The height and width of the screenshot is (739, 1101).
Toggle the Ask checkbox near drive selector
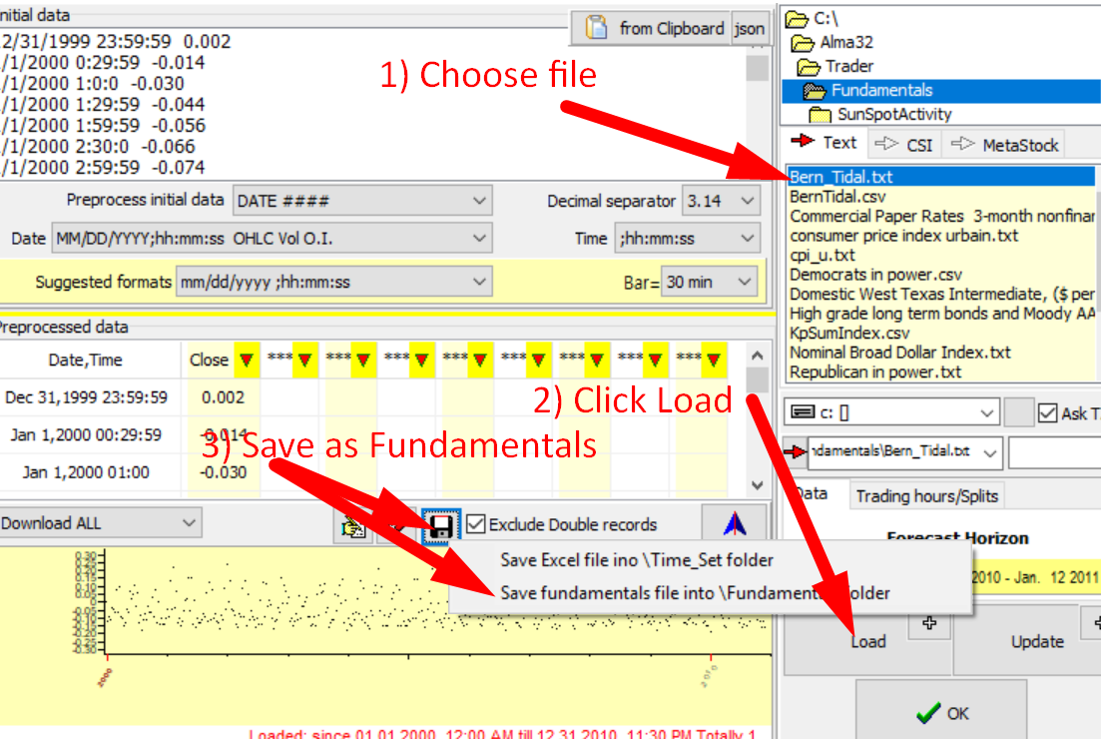click(1048, 412)
